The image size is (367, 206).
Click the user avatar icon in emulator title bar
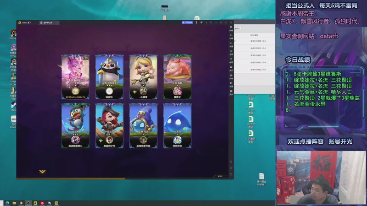point(201,22)
